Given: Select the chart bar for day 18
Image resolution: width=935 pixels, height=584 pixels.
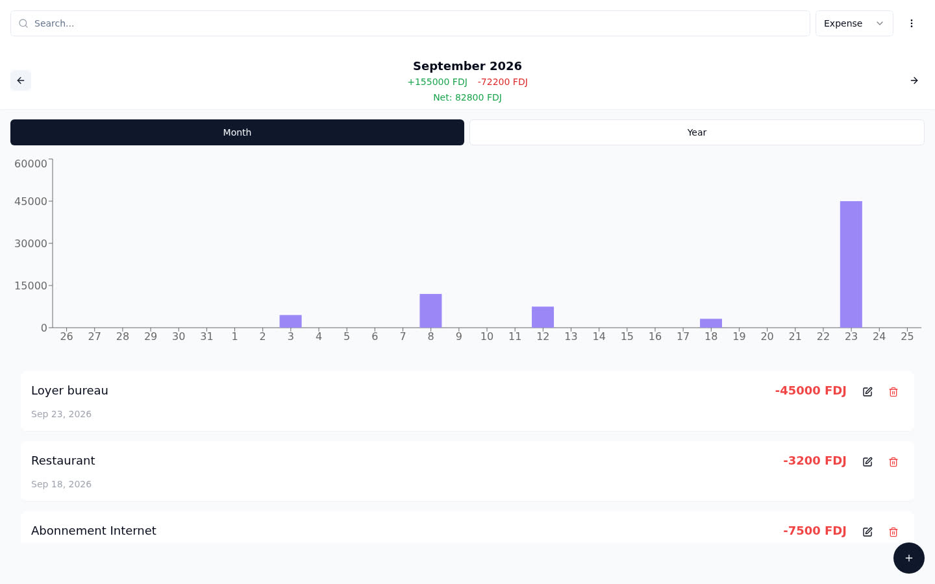Looking at the screenshot, I should [711, 323].
